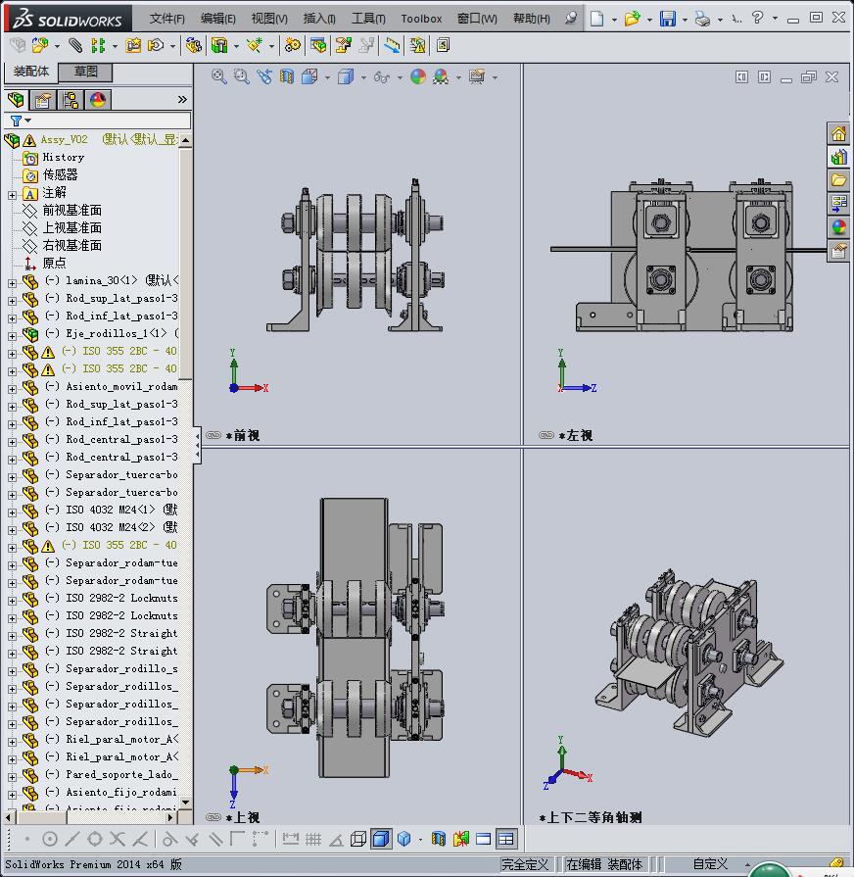Toggle the single-view viewport layout button
The image size is (854, 877).
click(x=483, y=839)
